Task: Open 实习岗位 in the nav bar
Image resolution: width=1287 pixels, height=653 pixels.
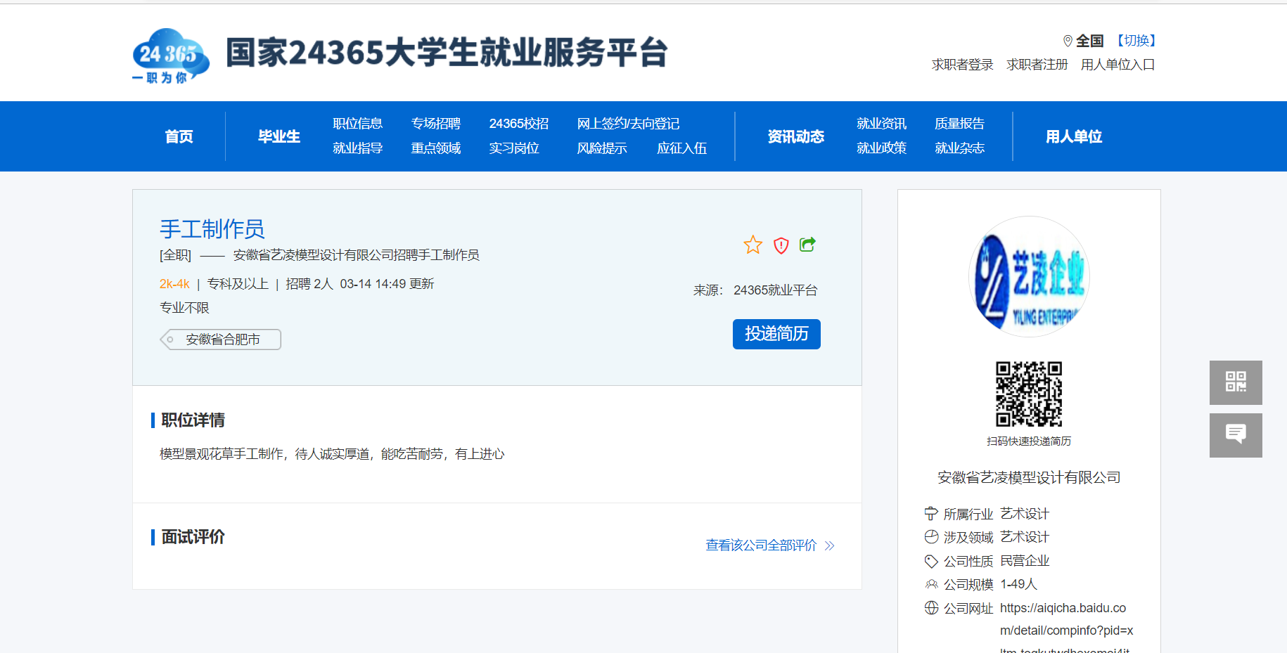Action: 514,148
